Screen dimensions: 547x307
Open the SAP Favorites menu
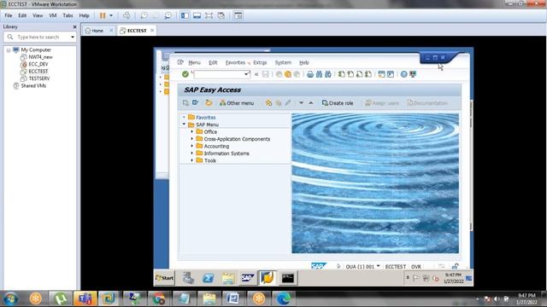coord(235,62)
